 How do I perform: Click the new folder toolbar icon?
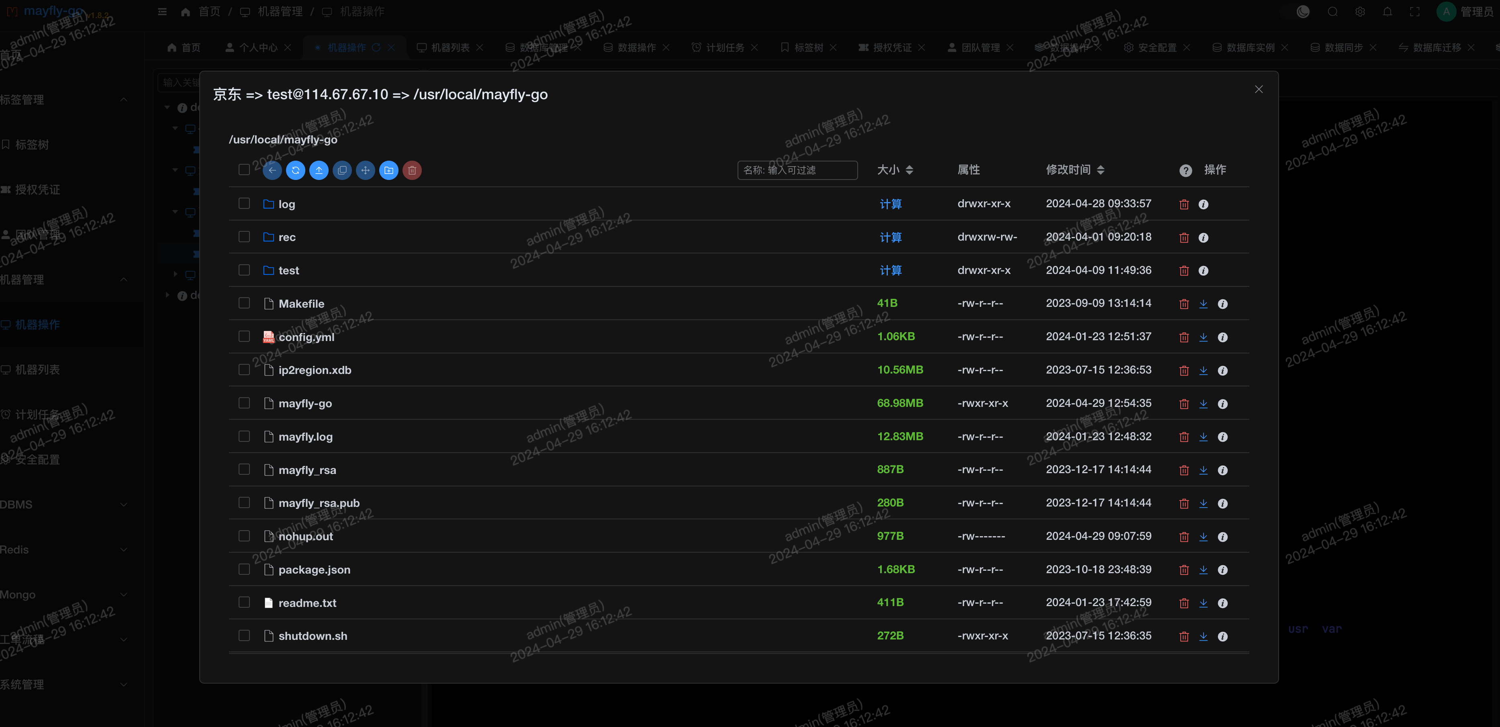[388, 170]
